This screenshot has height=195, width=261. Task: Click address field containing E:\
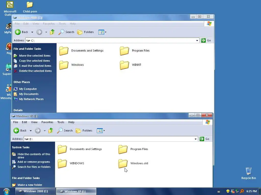[x=111, y=139]
